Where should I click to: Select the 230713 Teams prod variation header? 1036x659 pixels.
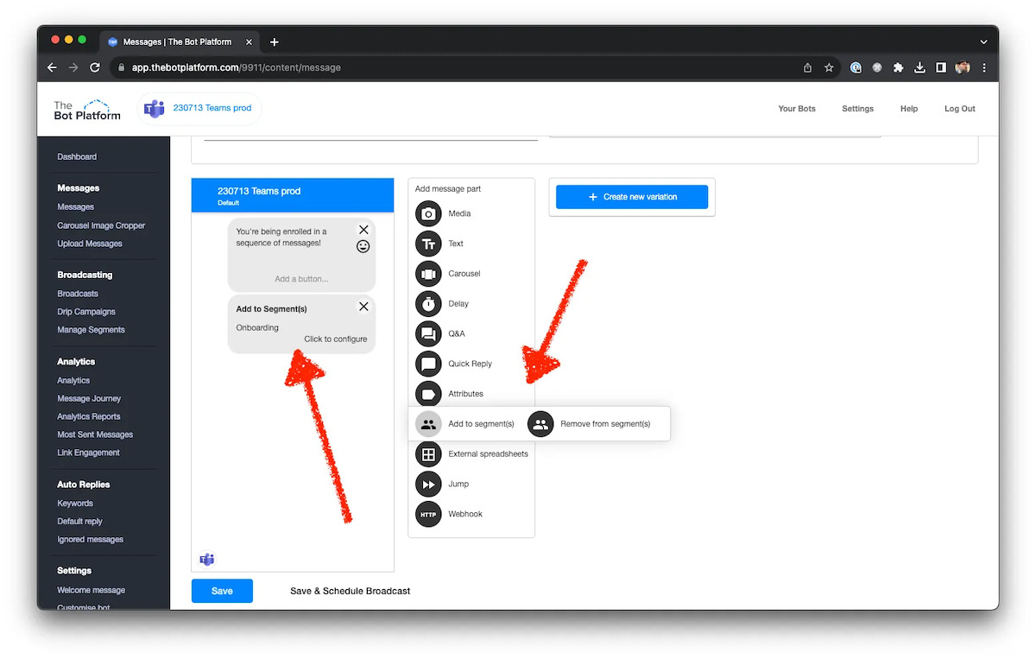[x=293, y=195]
